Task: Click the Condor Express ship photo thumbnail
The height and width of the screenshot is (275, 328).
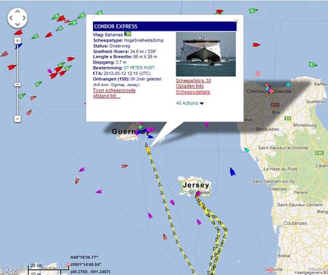Action: [x=206, y=54]
